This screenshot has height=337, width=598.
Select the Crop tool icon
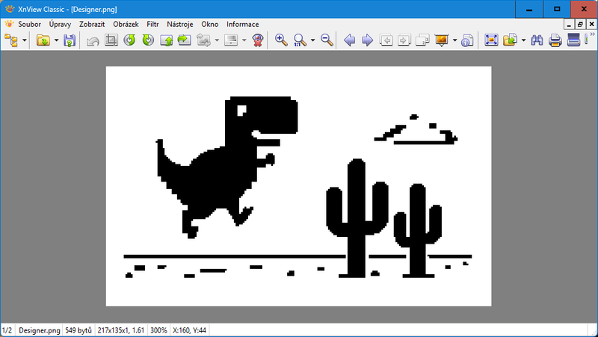point(111,40)
